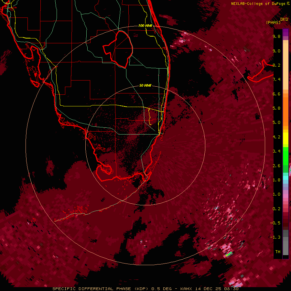This screenshot has height=291, width=291.
Task: Click the cyan segment of the color bar
Action: [x=286, y=178]
